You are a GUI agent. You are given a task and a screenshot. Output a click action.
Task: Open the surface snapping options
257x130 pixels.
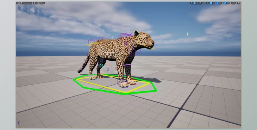(x=207, y=3)
